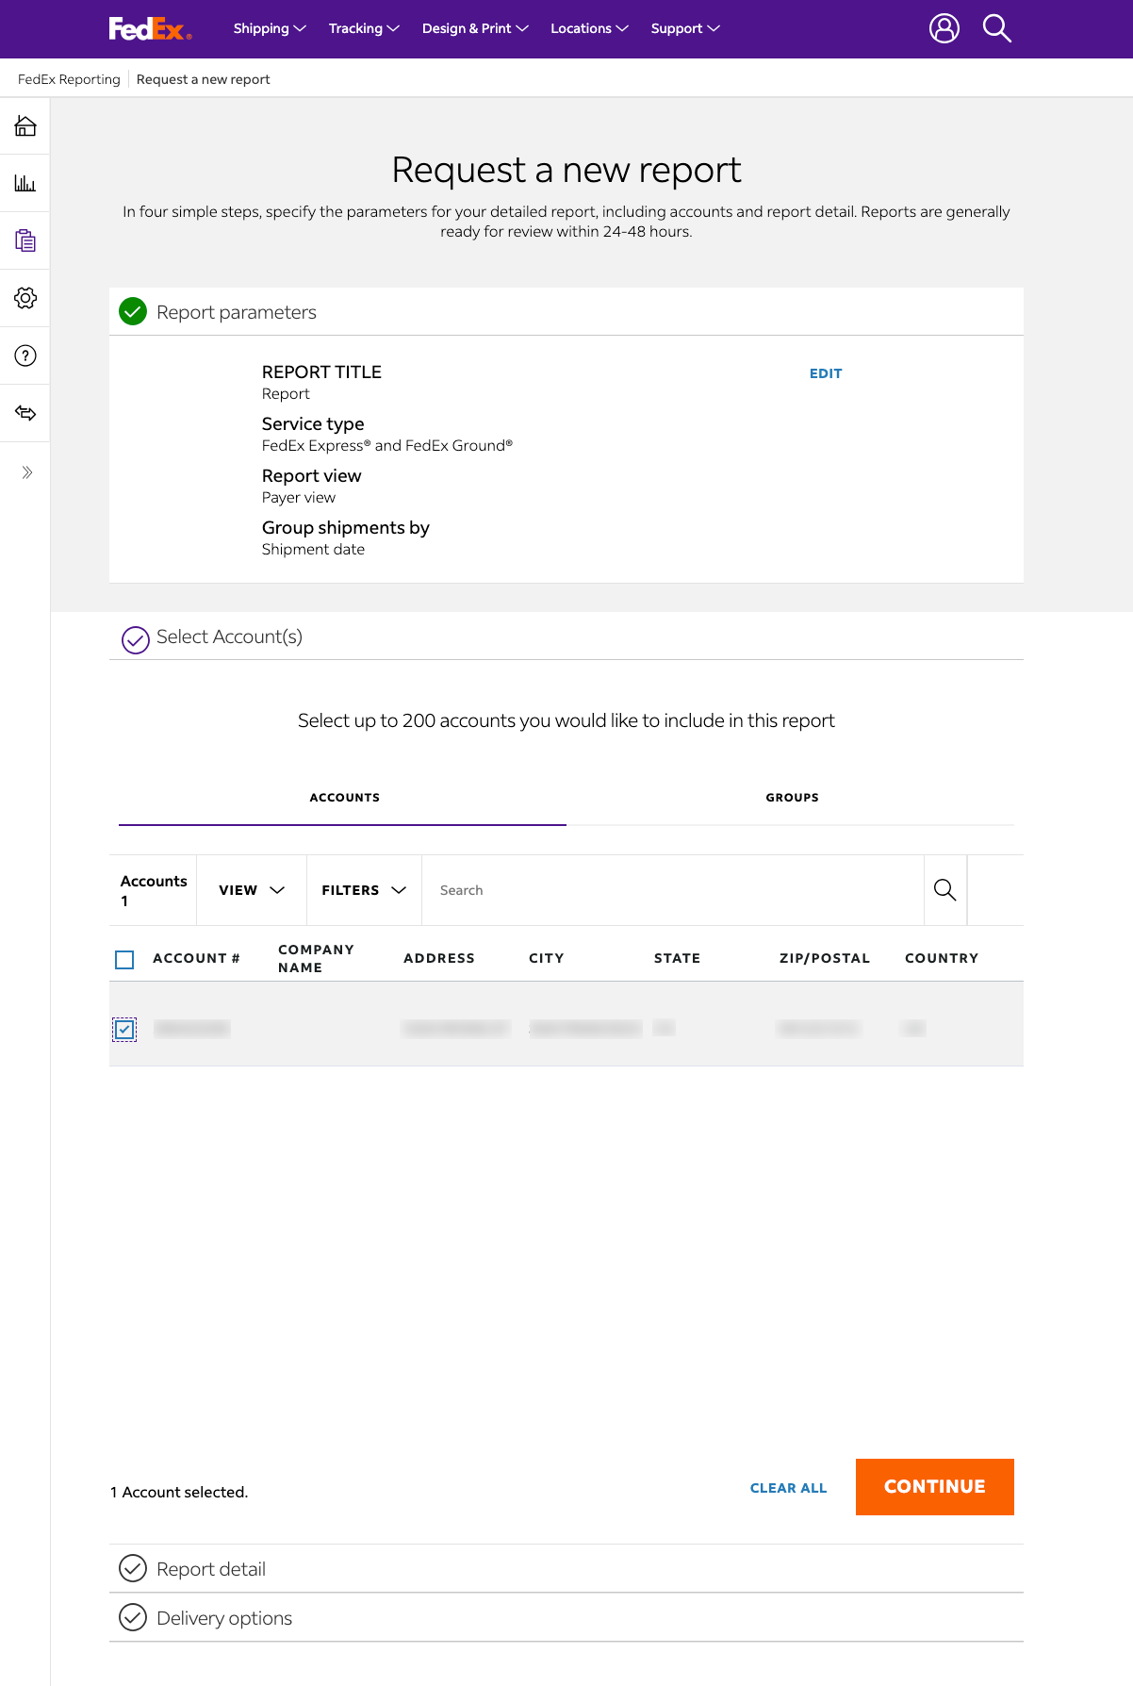
Task: Click the orange CONTINUE button
Action: (934, 1487)
